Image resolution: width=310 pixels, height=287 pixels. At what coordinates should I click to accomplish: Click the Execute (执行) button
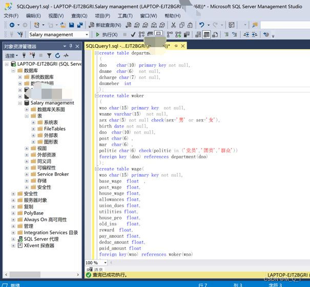click(x=107, y=35)
